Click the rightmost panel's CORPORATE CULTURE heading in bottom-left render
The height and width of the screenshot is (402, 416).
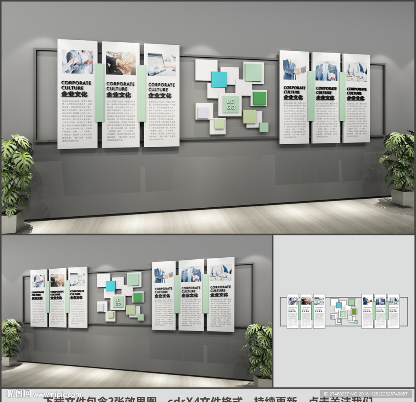point(220,289)
